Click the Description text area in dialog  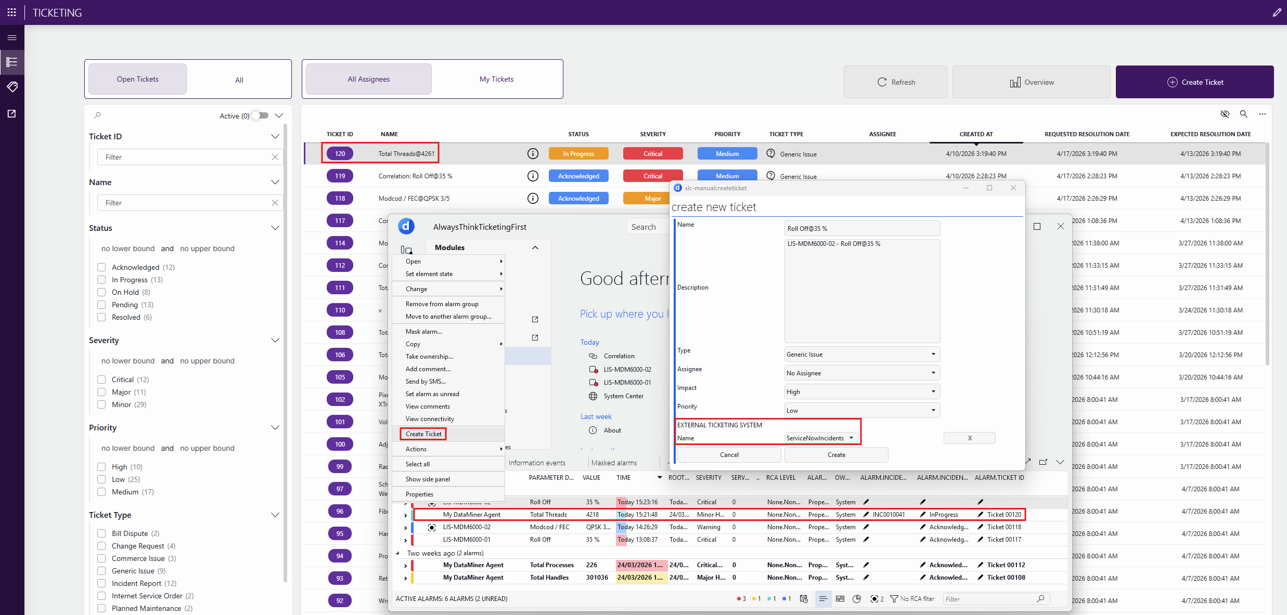click(862, 291)
